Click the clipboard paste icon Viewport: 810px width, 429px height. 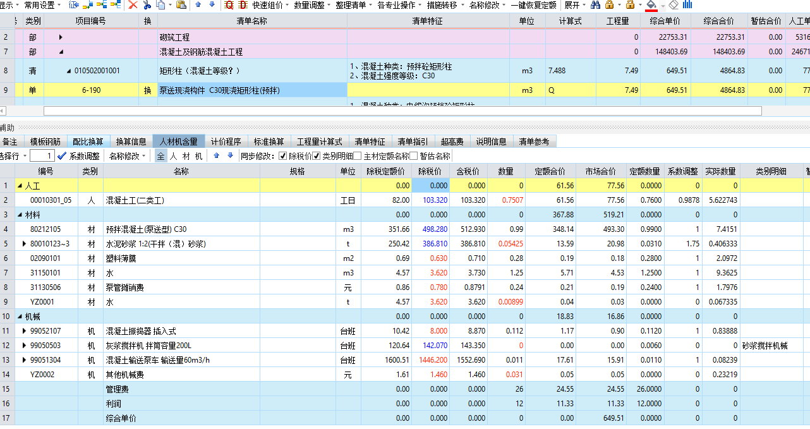(181, 5)
